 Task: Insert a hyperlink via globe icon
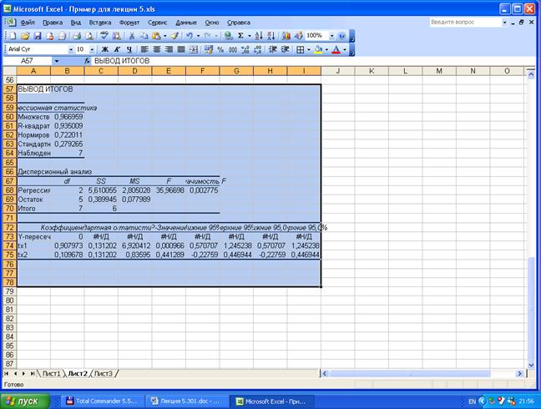click(x=228, y=36)
